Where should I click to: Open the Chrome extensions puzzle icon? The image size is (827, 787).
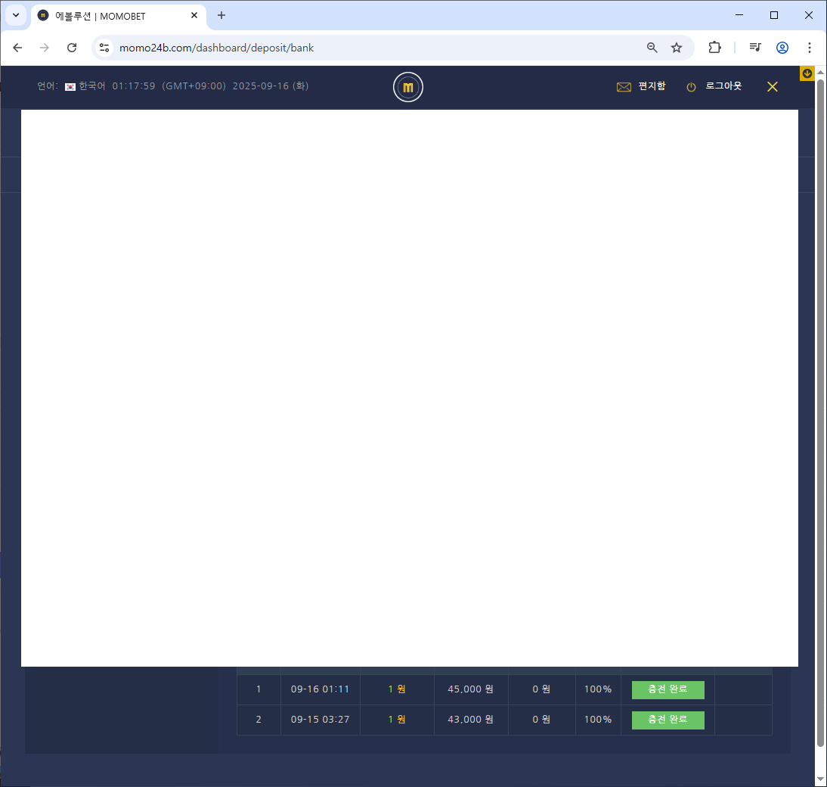tap(714, 48)
